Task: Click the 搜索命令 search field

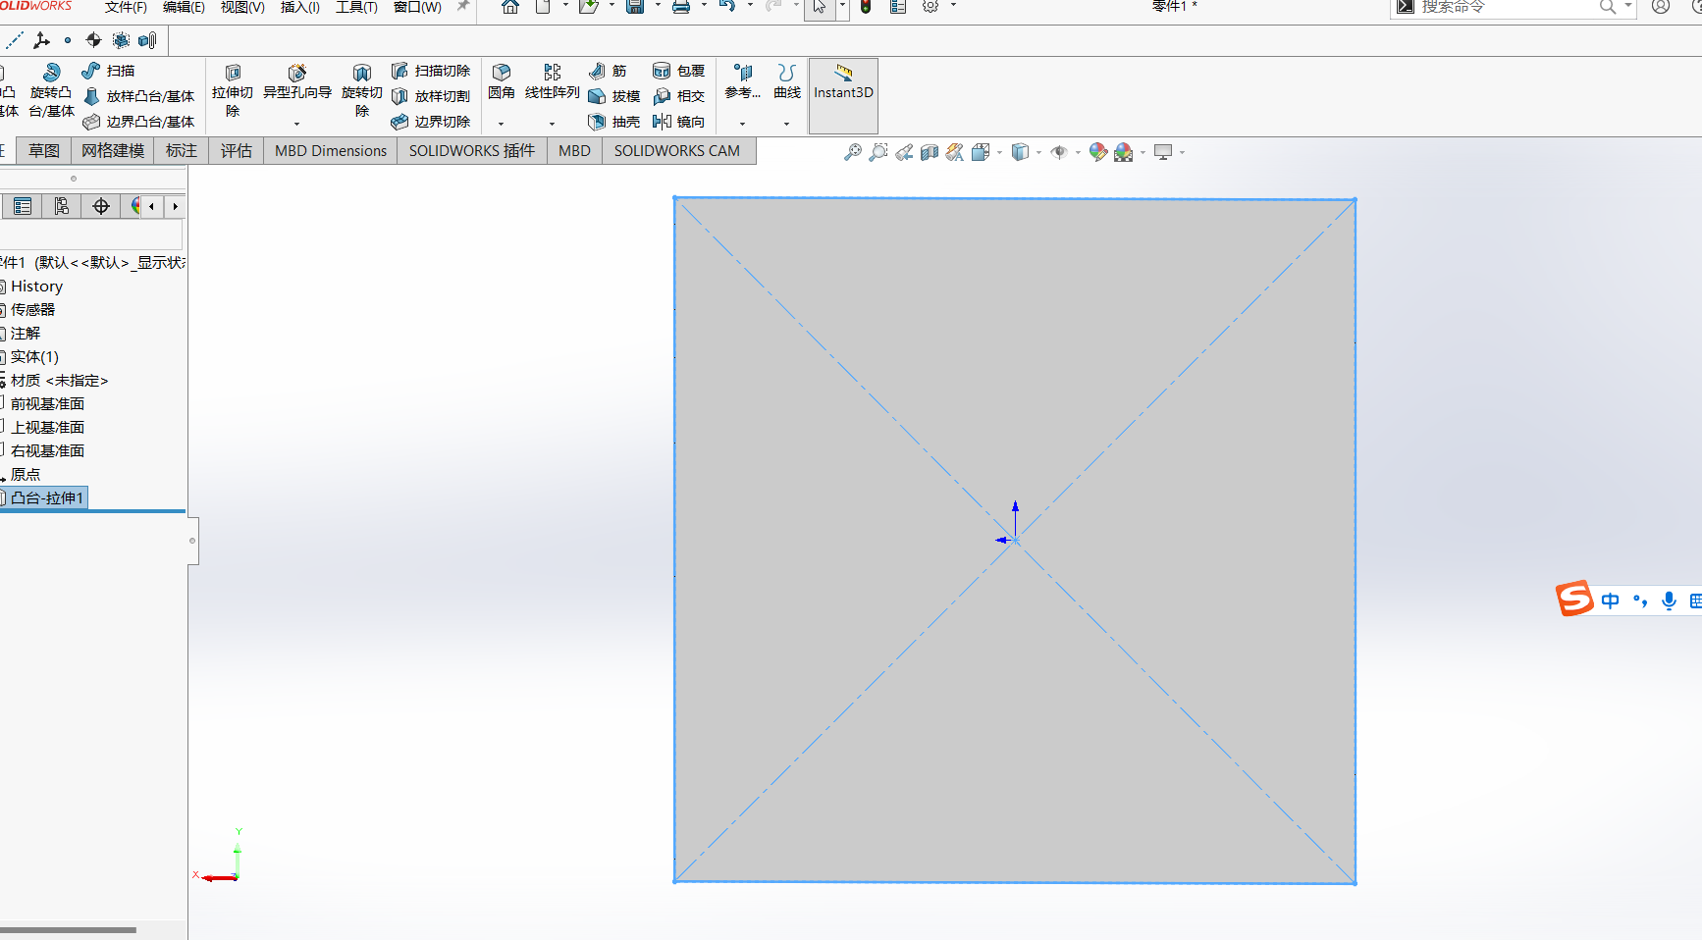Action: tap(1507, 7)
